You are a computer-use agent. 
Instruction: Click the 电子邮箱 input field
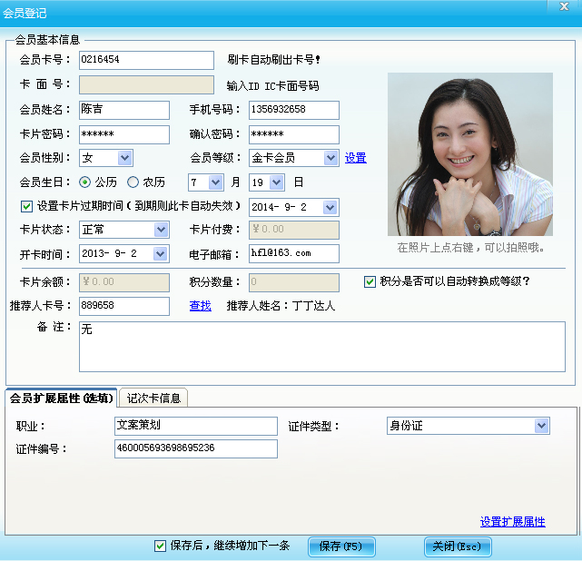293,254
